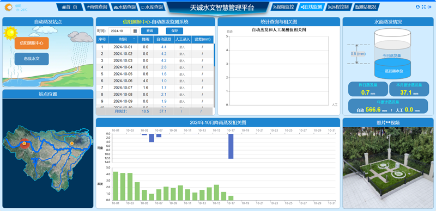Image resolution: width=436 pixels, height=211 pixels.
Task: Open the 测站概况 nav tab
Action: [x=366, y=7]
